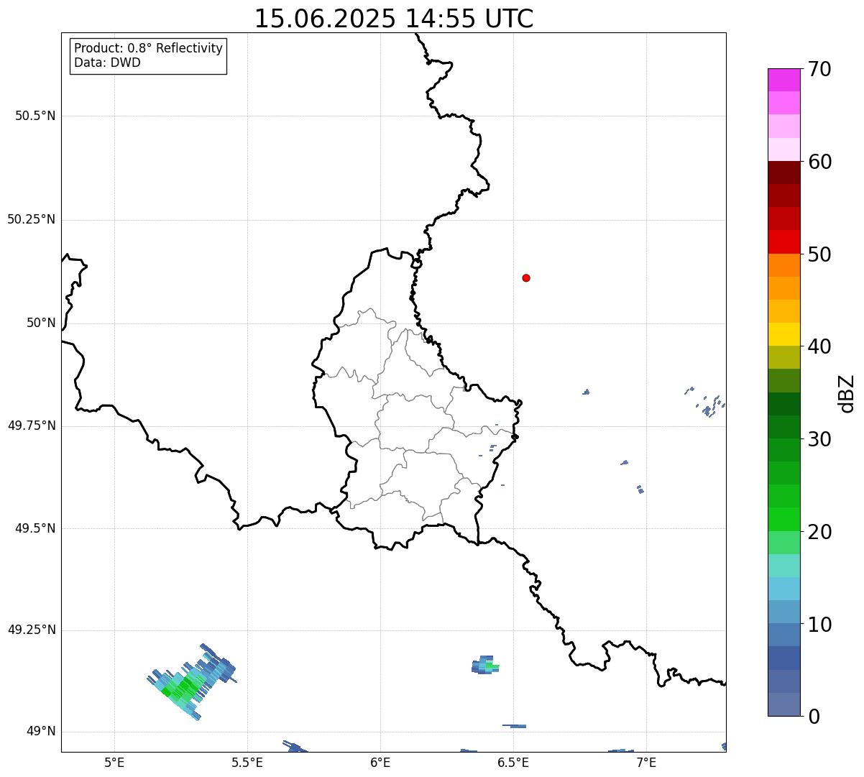Image resolution: width=864 pixels, height=777 pixels.
Task: Click the Product: 0.8° Reflectivity label
Action: (x=149, y=48)
